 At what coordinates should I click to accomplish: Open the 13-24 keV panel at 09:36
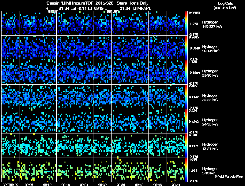tap(121, 146)
